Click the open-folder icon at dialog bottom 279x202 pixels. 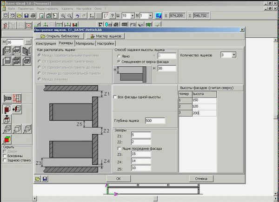coord(38,179)
